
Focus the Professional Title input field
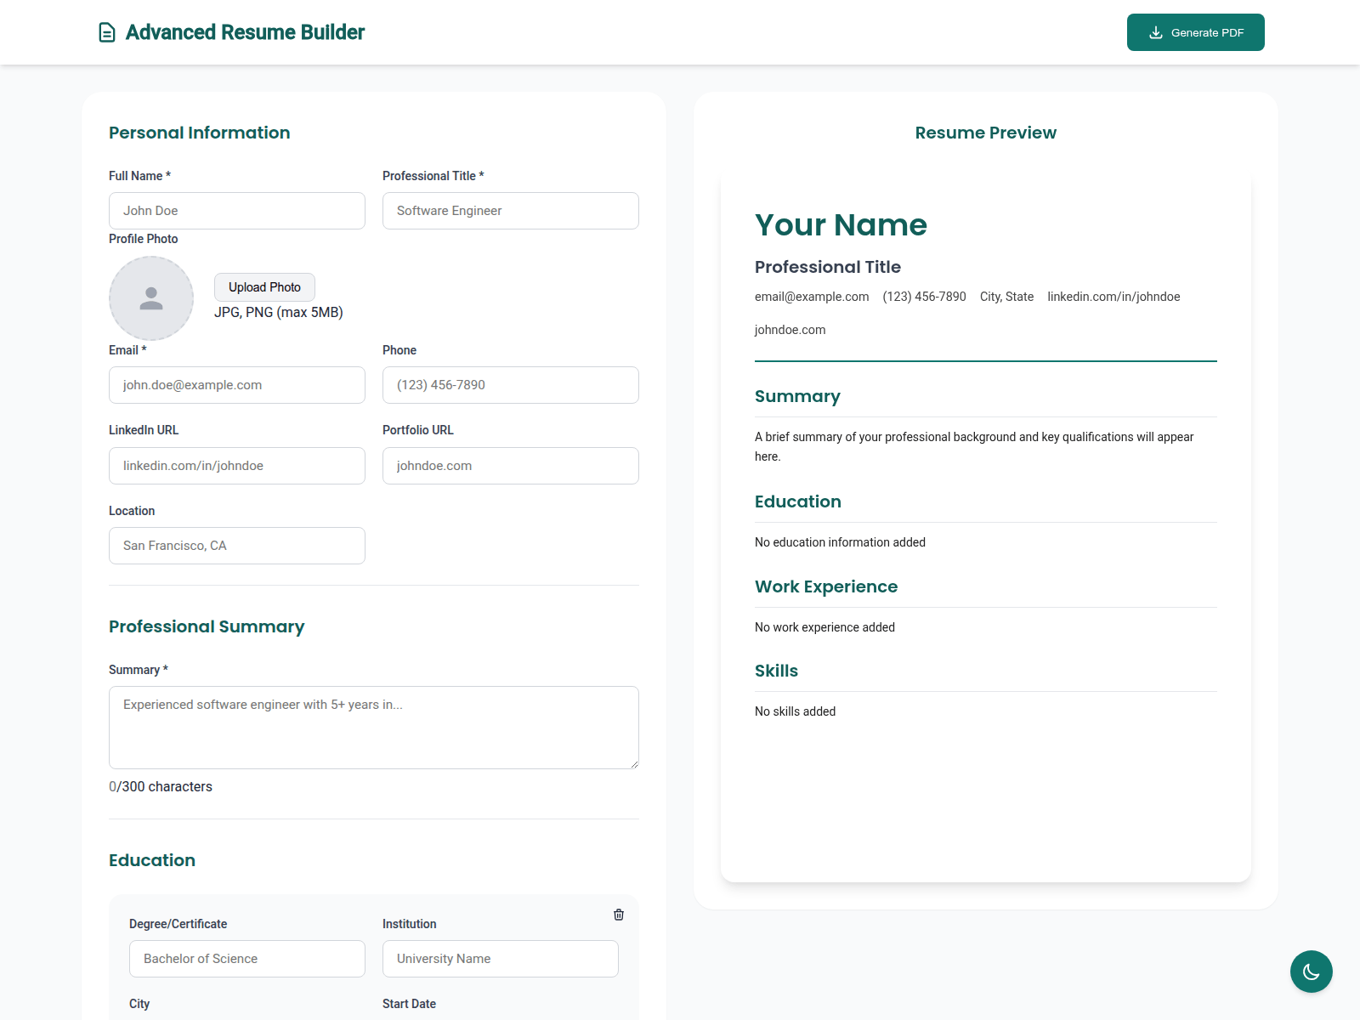point(511,211)
